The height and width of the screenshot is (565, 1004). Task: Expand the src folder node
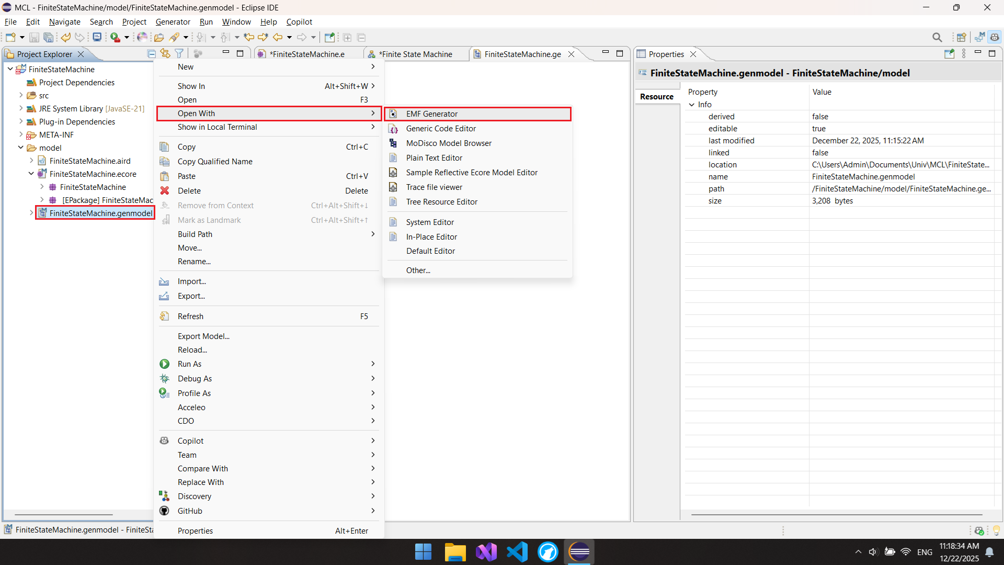[21, 95]
